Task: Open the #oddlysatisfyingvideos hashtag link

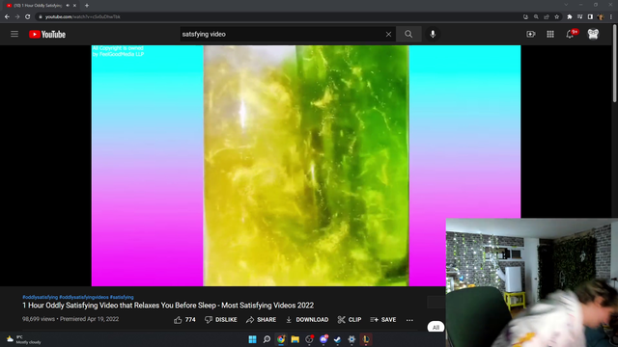Action: [x=84, y=297]
